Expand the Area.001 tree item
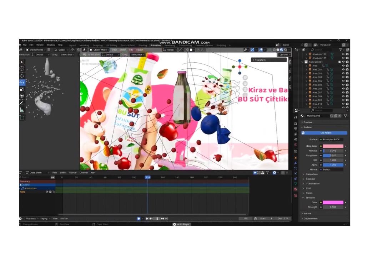The width and height of the screenshot is (383, 267). [306, 70]
